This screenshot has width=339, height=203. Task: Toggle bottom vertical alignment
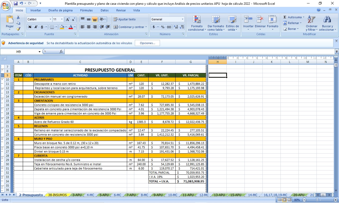[95, 19]
